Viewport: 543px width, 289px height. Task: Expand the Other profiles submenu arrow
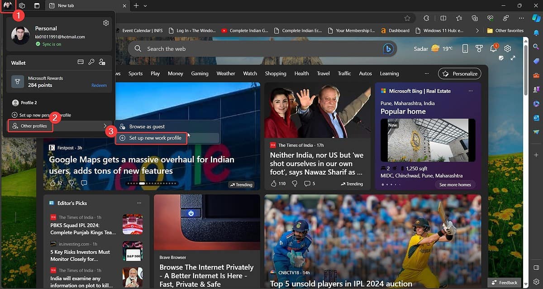pos(105,126)
